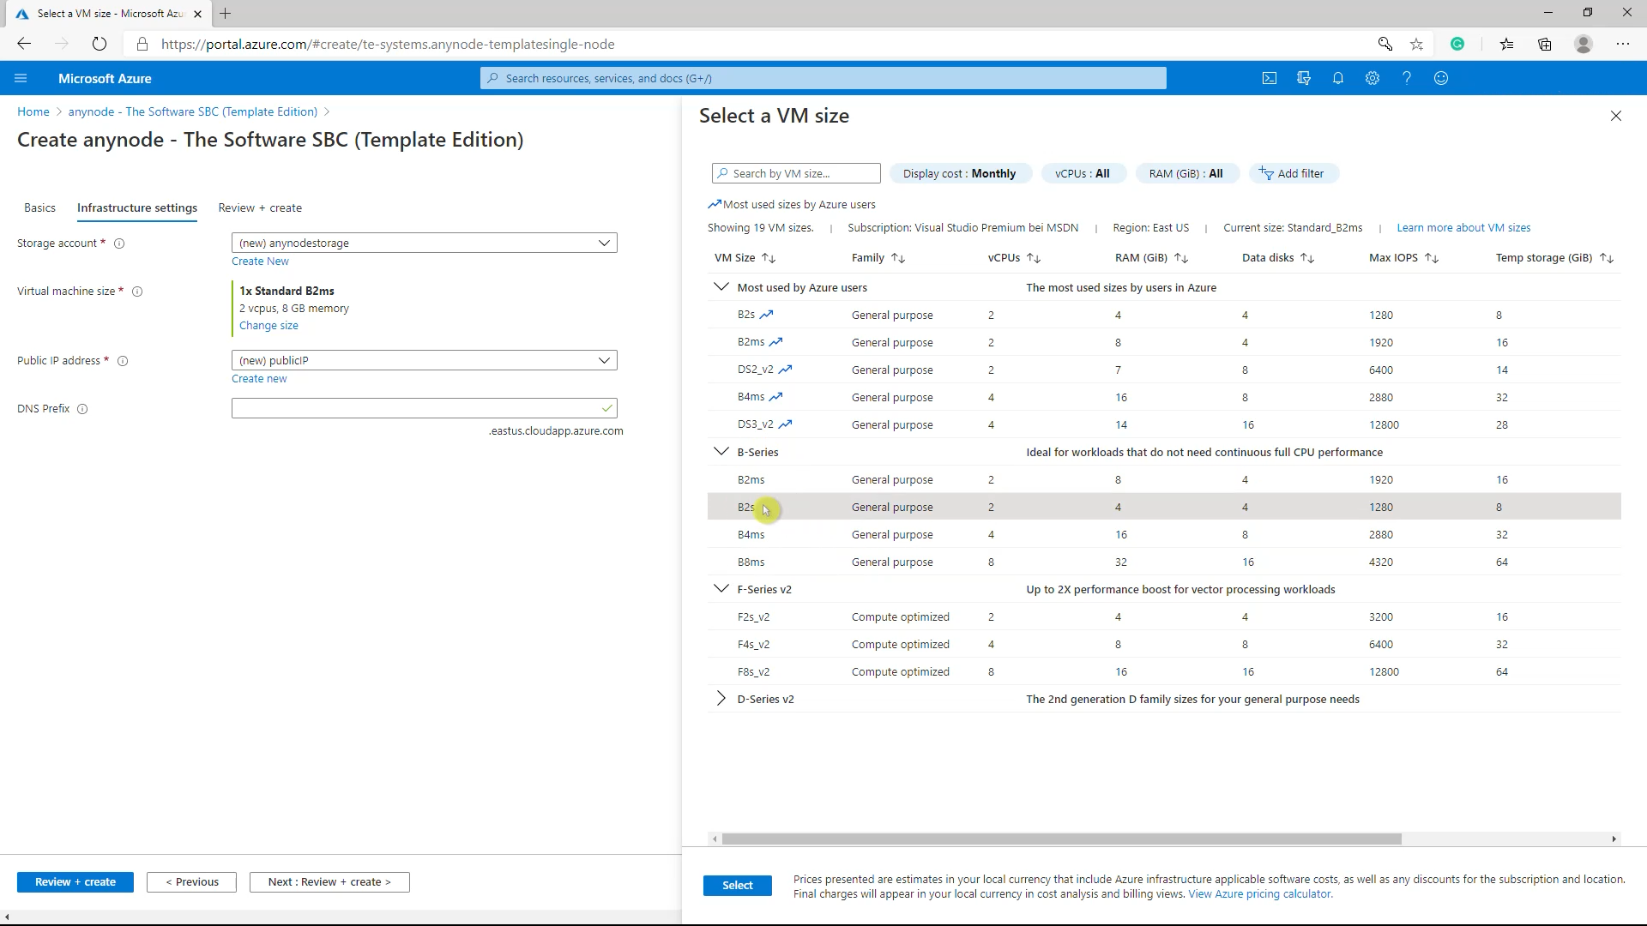Open the browser settings ellipsis menu

pos(1623,44)
